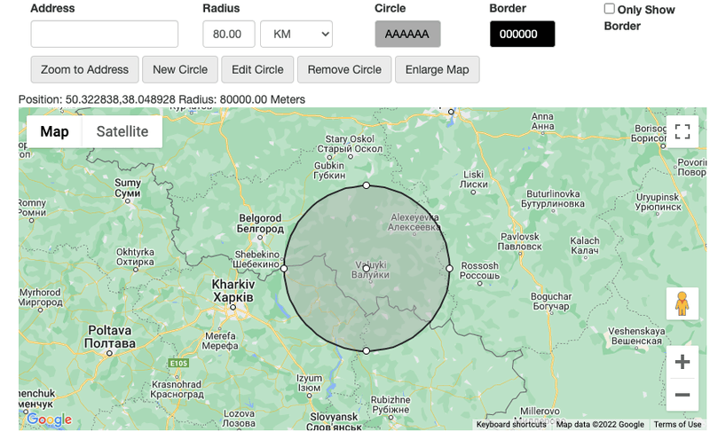This screenshot has height=432, width=710.
Task: Click the Alexeyevka label inside circle
Action: [414, 222]
